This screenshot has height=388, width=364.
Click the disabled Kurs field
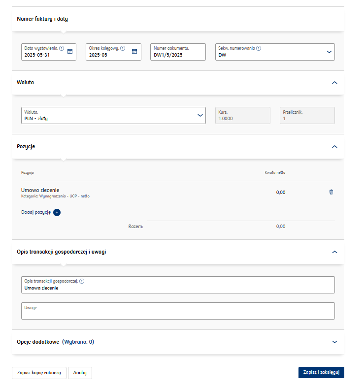pos(243,115)
